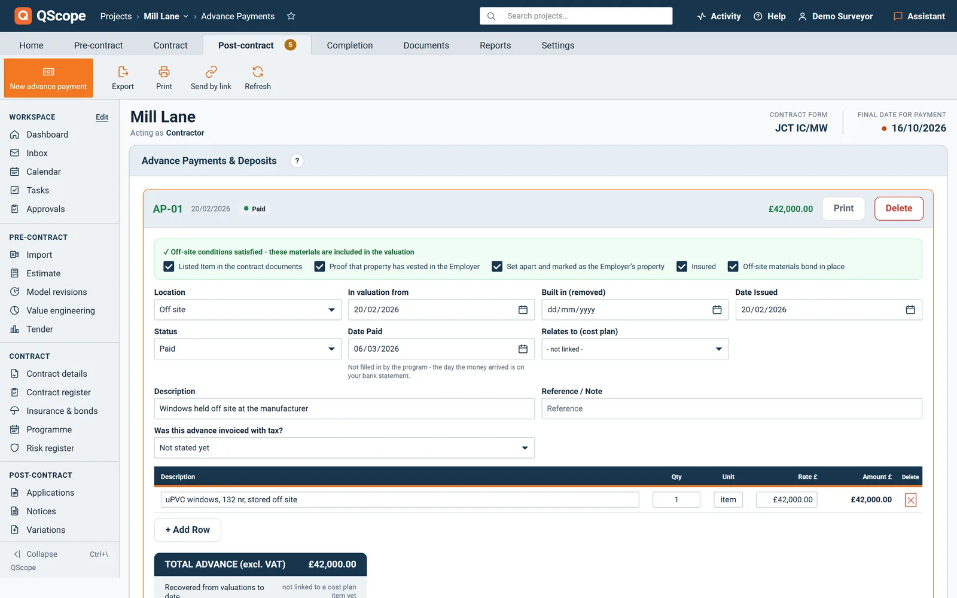Image resolution: width=957 pixels, height=598 pixels.
Task: Open the Status dropdown showing Paid
Action: click(x=248, y=349)
